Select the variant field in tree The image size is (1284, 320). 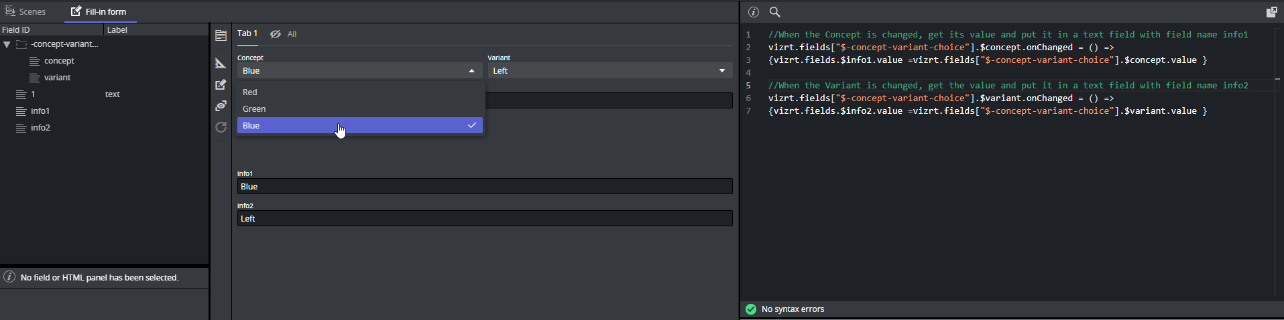(57, 78)
